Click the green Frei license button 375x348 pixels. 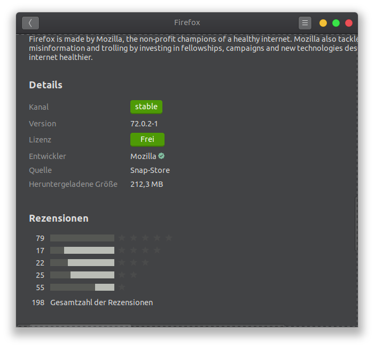coord(147,139)
